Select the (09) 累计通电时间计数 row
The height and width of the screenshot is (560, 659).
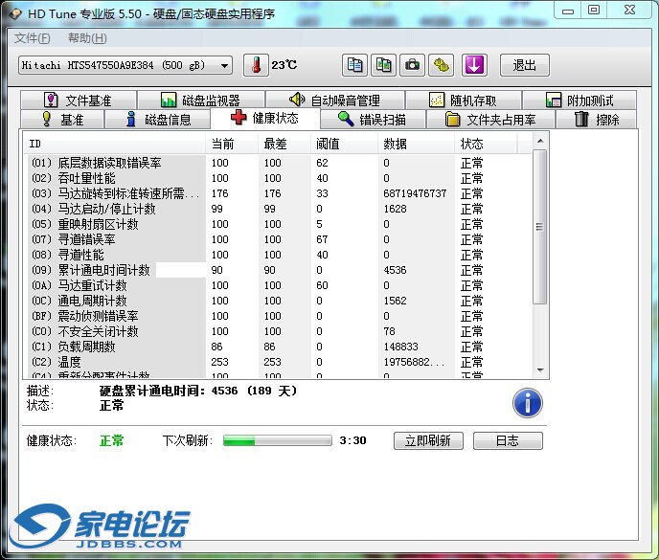tap(280, 270)
